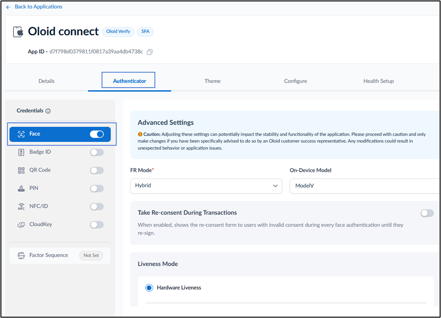The image size is (441, 318).
Task: Enable Take Re-consent During Transactions toggle
Action: click(427, 213)
